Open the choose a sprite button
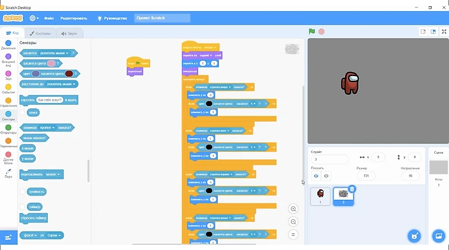Screen dimensions: 449x250 pyautogui.click(x=414, y=236)
